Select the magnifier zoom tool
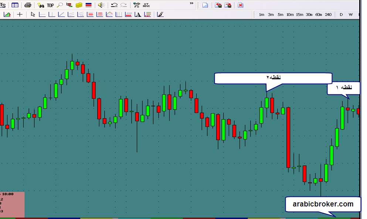The height and width of the screenshot is (219, 367). tap(60, 5)
